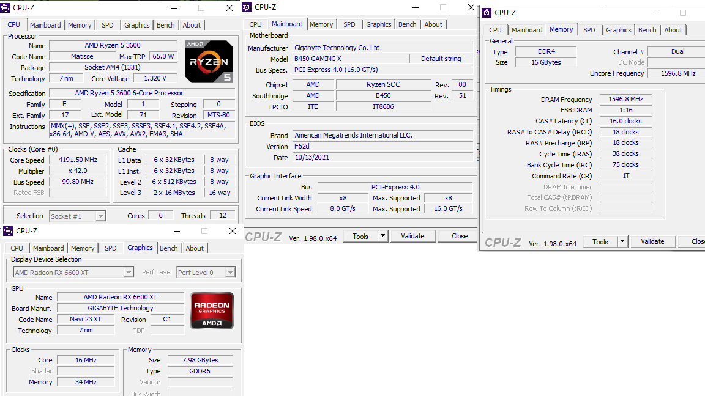Click the Gigabyte Technology Co. Ltd. manufacturer field
This screenshot has height=396, width=705.
(x=383, y=48)
